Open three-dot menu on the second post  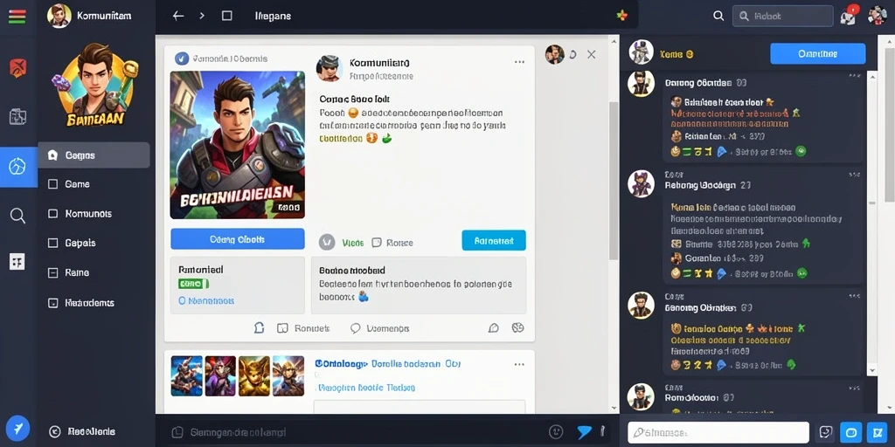point(519,364)
